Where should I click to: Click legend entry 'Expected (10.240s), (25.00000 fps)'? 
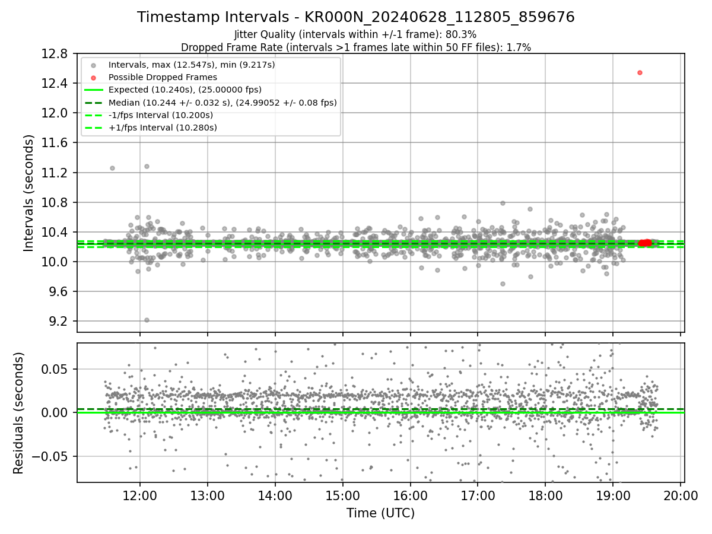coord(185,90)
